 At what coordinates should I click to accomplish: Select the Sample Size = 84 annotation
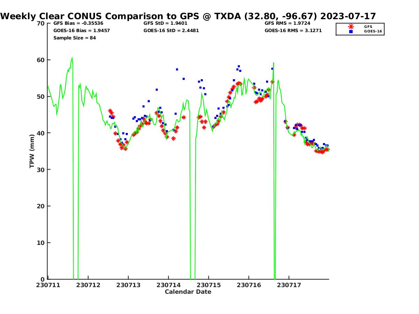74,38
